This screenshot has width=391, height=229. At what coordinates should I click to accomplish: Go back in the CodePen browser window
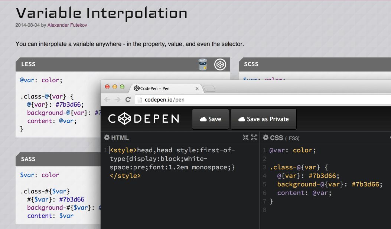tap(107, 100)
